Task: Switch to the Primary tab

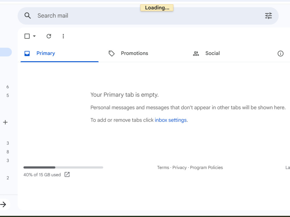Action: 59,53
